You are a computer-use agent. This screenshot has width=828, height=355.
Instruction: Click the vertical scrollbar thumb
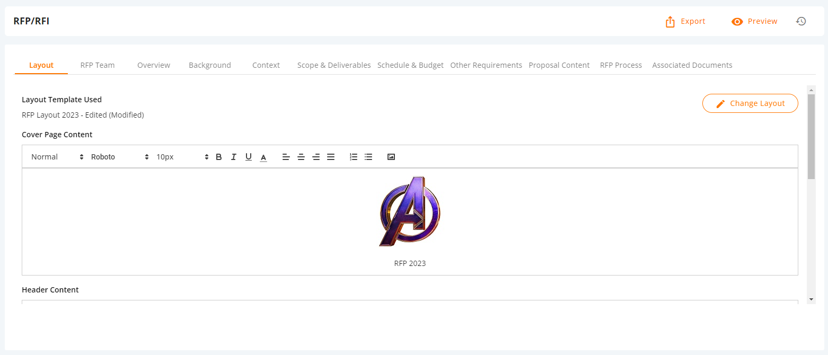pos(811,137)
